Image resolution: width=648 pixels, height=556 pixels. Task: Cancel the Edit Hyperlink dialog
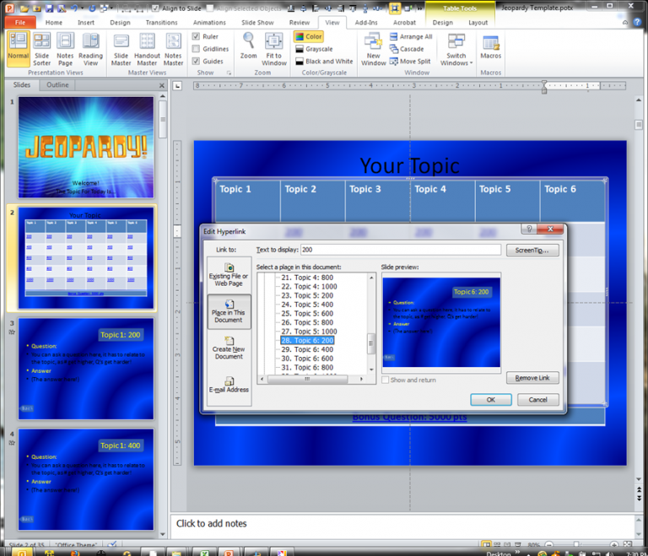point(537,400)
